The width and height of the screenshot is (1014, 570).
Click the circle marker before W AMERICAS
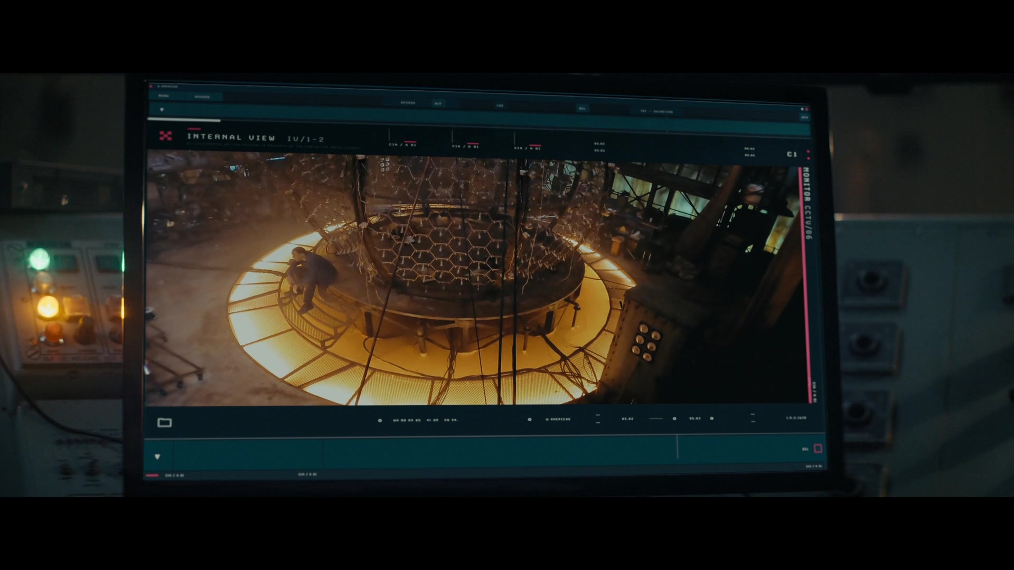pyautogui.click(x=530, y=420)
